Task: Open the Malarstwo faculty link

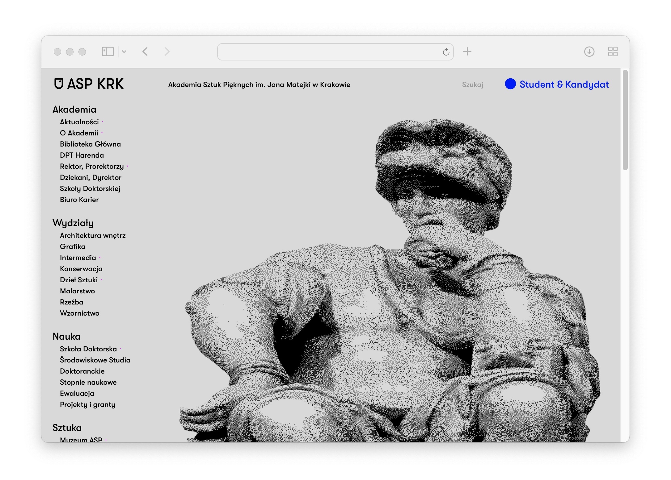Action: pos(77,291)
